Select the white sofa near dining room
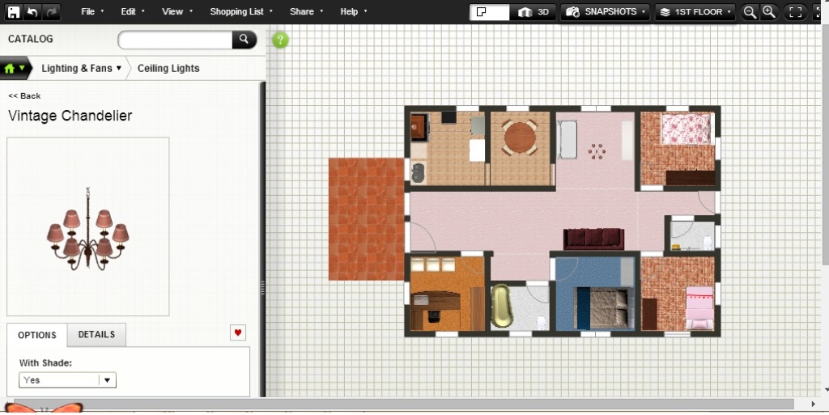This screenshot has width=829, height=415. click(x=568, y=140)
